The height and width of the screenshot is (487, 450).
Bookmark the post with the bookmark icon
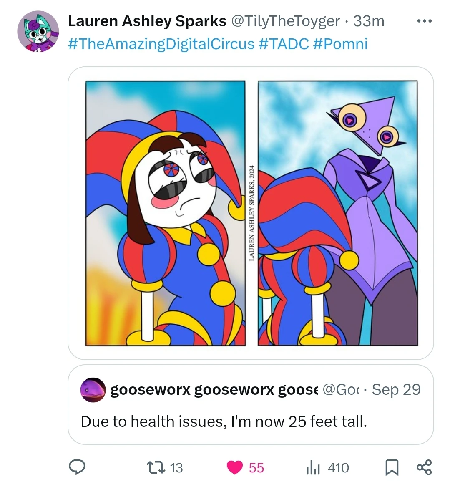[391, 468]
